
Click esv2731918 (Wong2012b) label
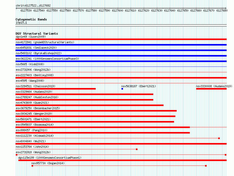point(33,152)
